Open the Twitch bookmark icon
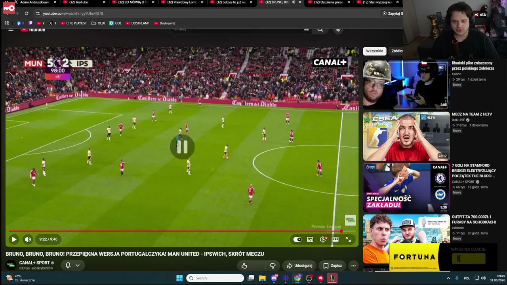507x285 pixels. pos(30,23)
